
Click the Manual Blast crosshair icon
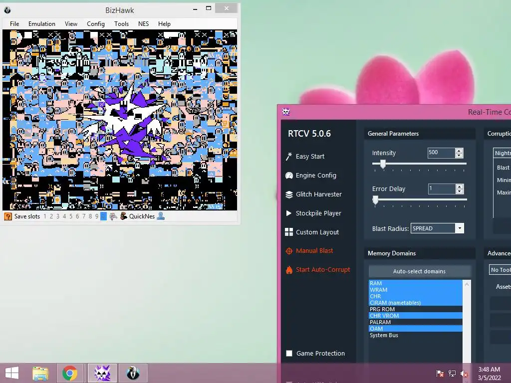click(289, 251)
